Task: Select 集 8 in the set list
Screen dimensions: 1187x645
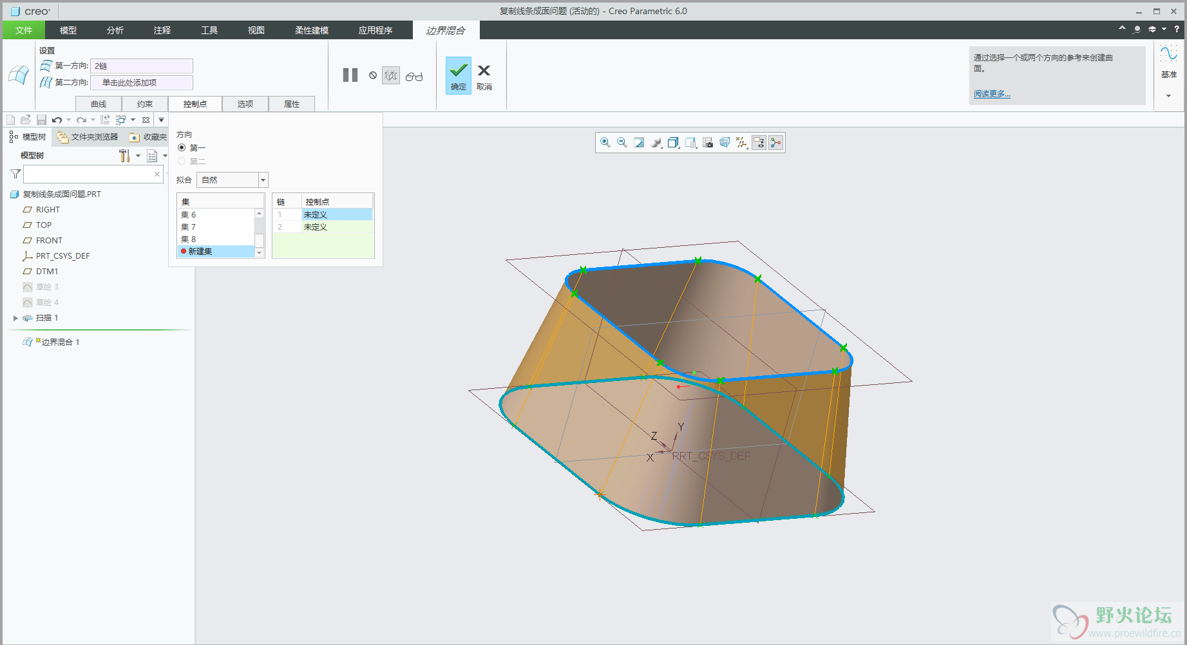Action: pyautogui.click(x=216, y=239)
